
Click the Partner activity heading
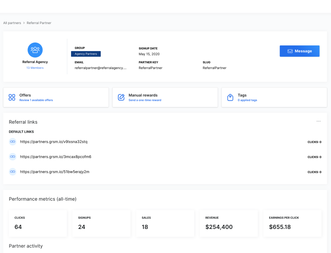[x=26, y=246]
